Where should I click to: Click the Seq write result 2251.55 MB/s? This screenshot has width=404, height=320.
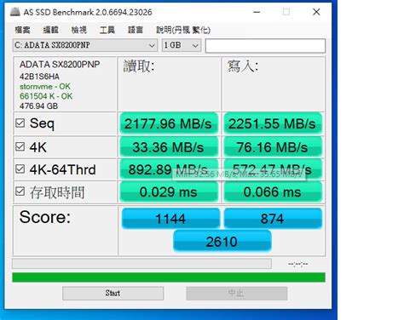click(273, 123)
